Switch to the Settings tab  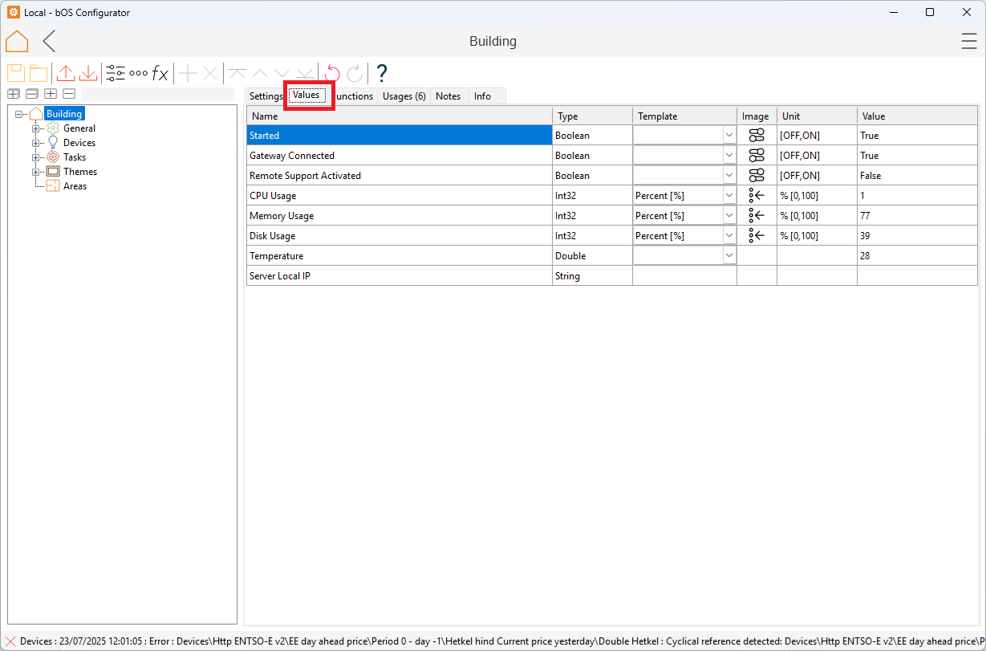(266, 96)
